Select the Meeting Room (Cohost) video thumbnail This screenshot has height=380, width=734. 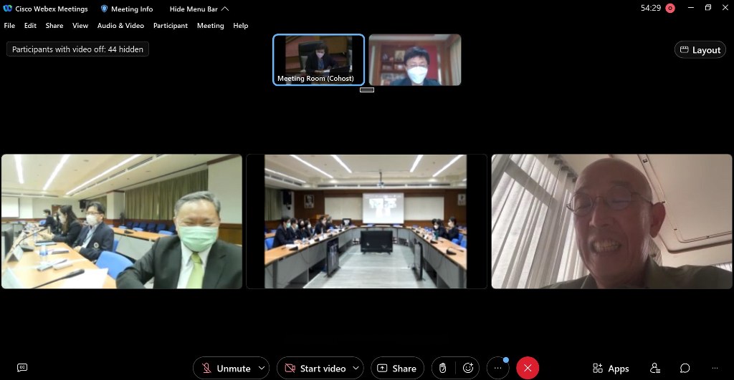tap(318, 60)
